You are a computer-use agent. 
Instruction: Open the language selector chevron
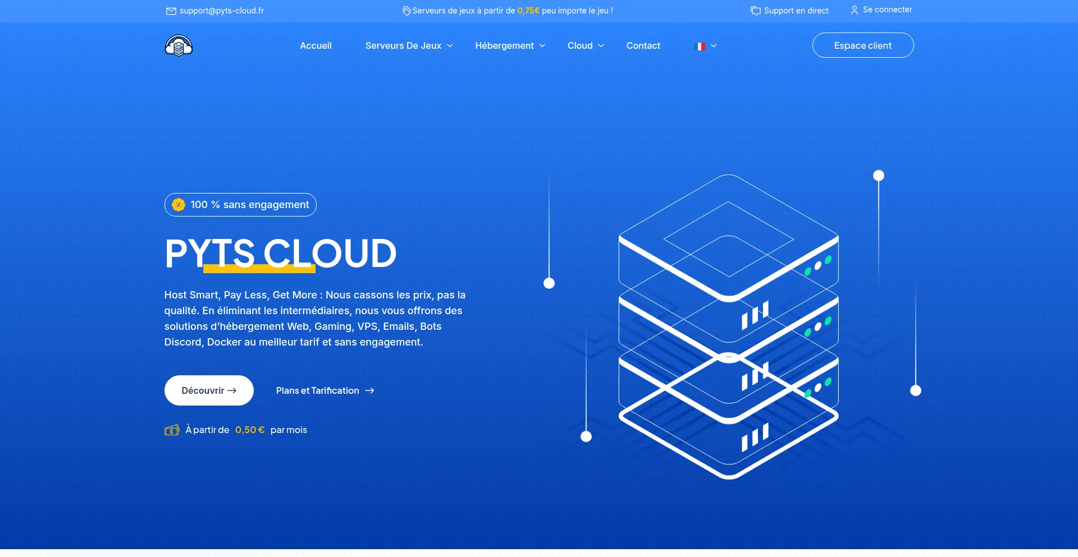[714, 46]
